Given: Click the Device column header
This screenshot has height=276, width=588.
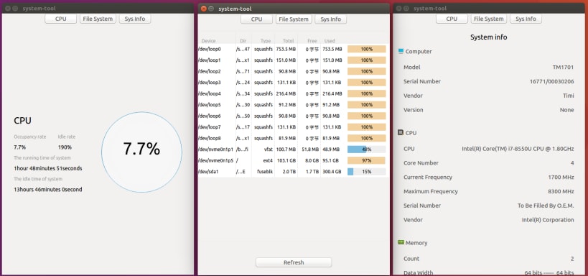Looking at the screenshot, I should click(x=208, y=41).
